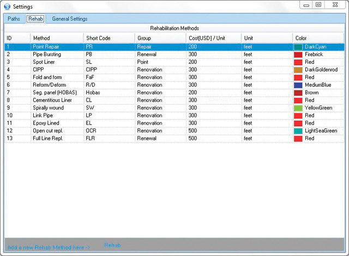Click the LightSeaGreen swatch for Open cut repl.
The height and width of the screenshot is (256, 349).
point(298,131)
